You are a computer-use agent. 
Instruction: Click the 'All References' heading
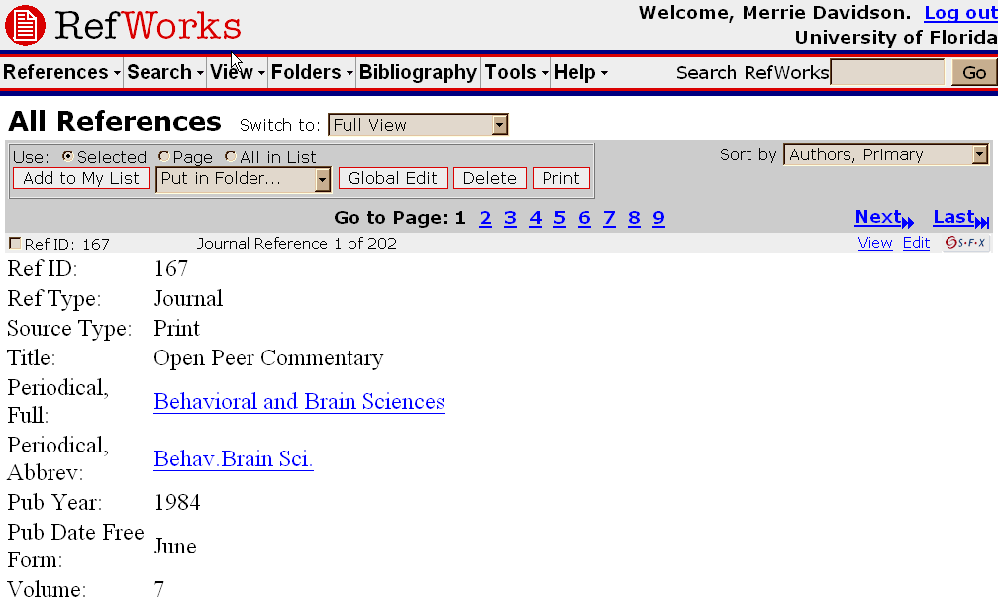(115, 121)
